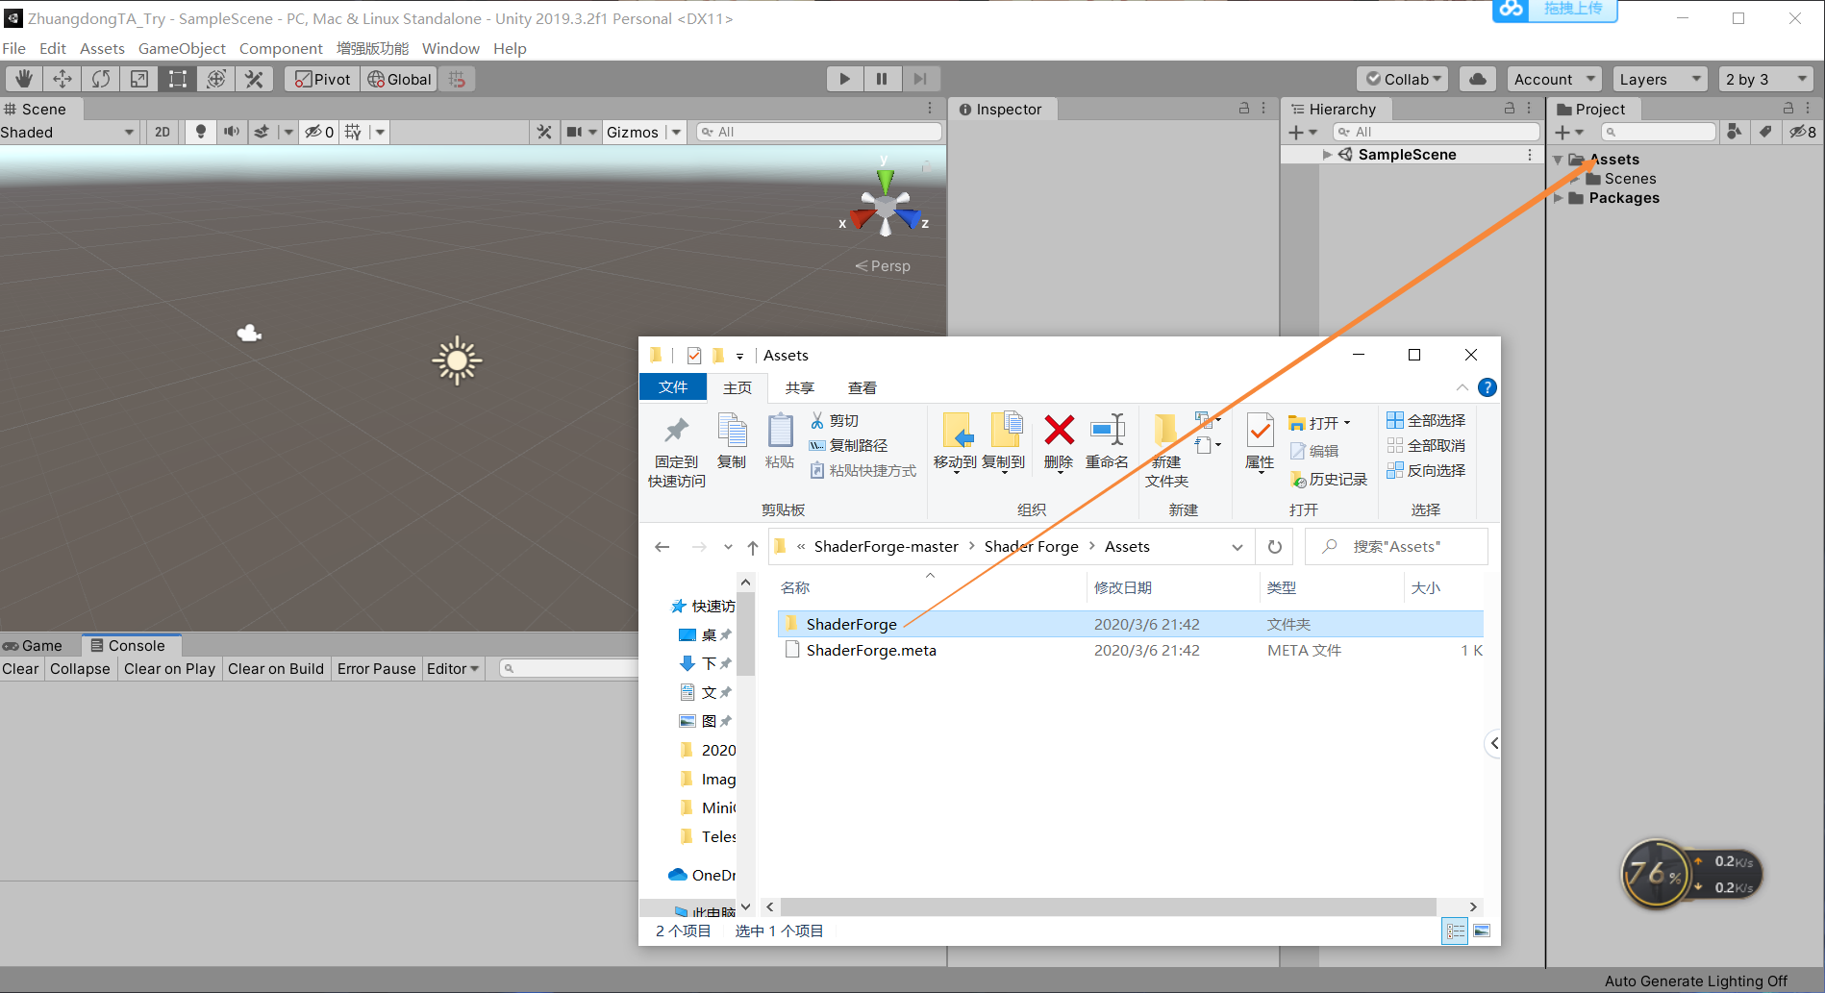Select the Rect transform tool
The height and width of the screenshot is (993, 1825).
click(178, 79)
